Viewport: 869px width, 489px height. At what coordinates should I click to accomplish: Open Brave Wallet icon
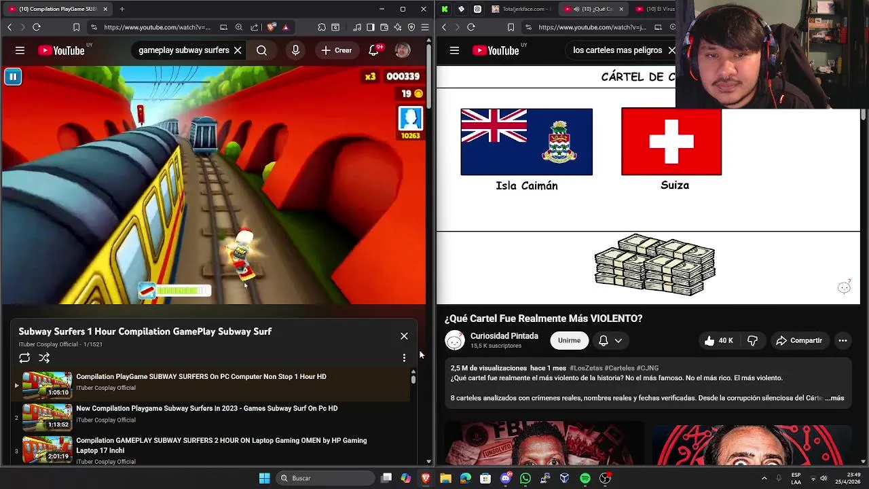click(384, 27)
